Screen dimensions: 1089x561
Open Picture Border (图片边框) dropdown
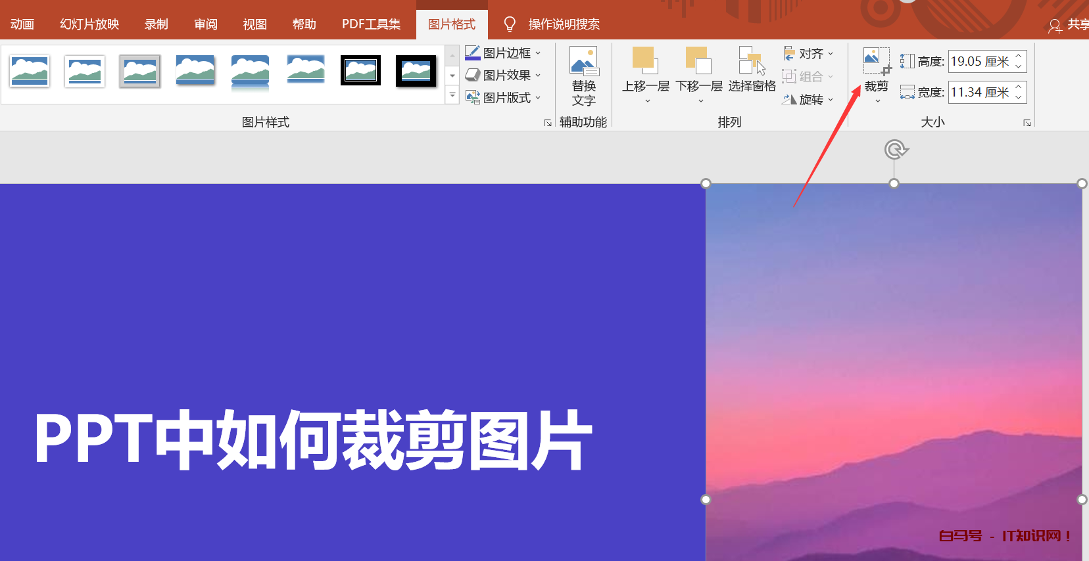pyautogui.click(x=503, y=53)
